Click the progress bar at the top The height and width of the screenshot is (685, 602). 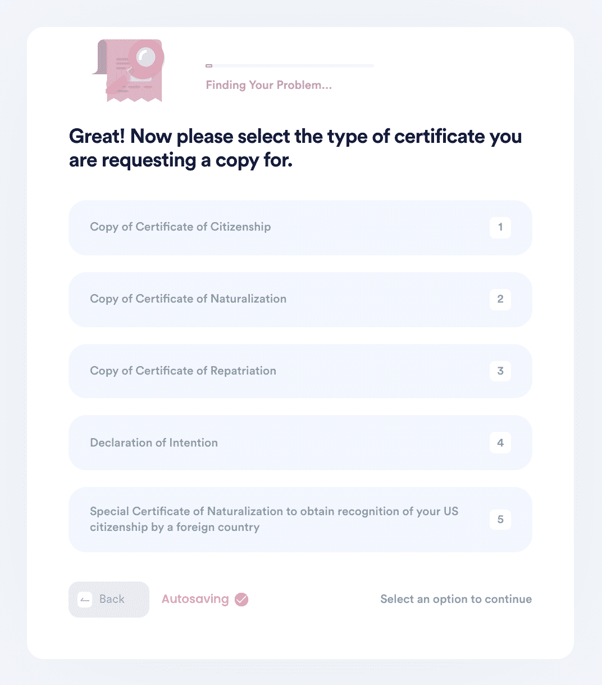(290, 66)
